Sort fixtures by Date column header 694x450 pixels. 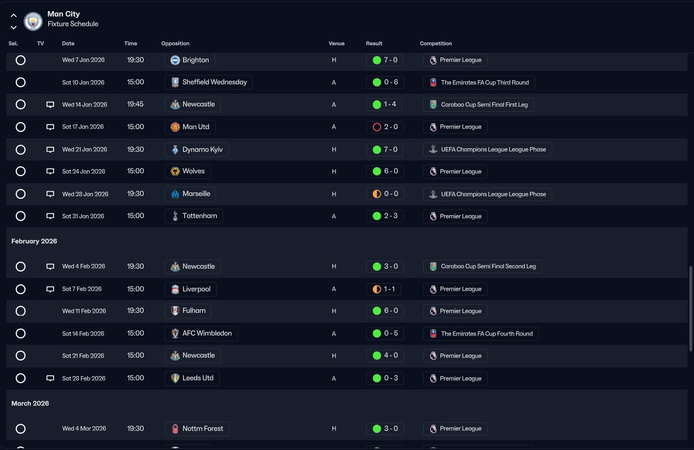coord(68,44)
